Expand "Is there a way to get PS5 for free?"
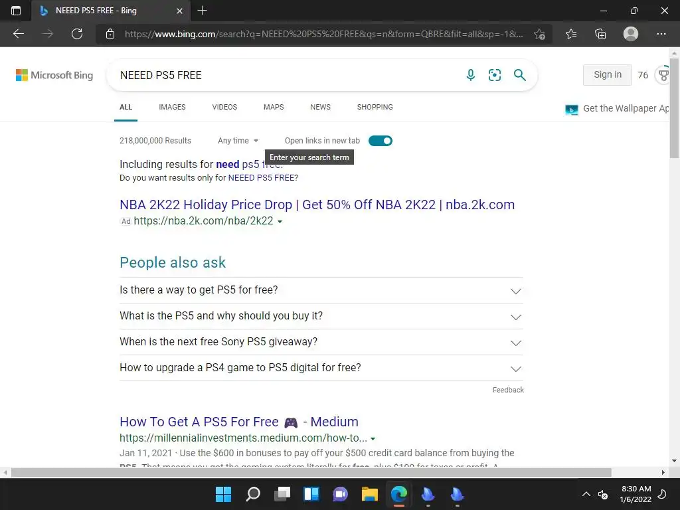 coord(321,290)
